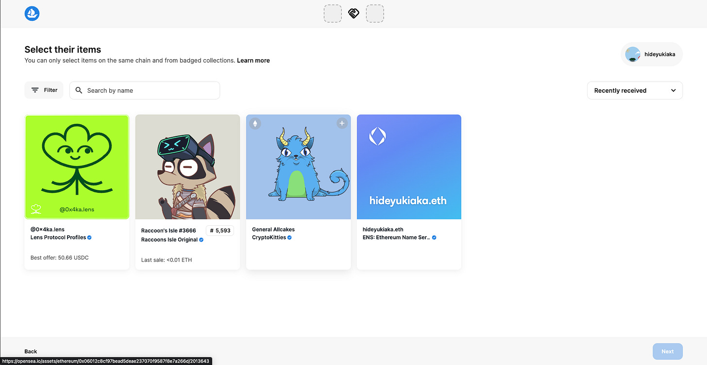Open the CryptoKitties collection name
Image resolution: width=707 pixels, height=365 pixels.
click(269, 237)
